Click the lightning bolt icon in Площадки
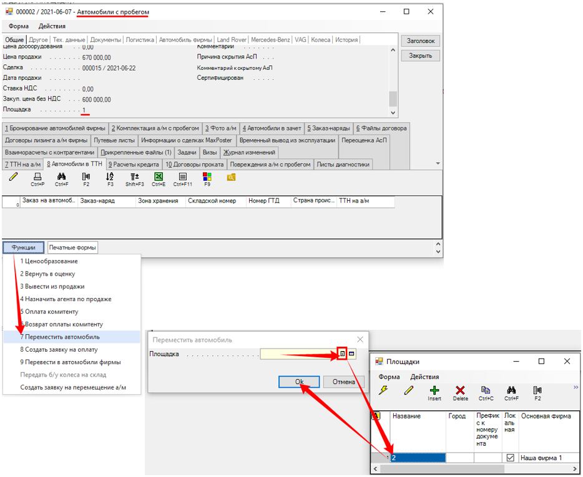 click(x=383, y=390)
